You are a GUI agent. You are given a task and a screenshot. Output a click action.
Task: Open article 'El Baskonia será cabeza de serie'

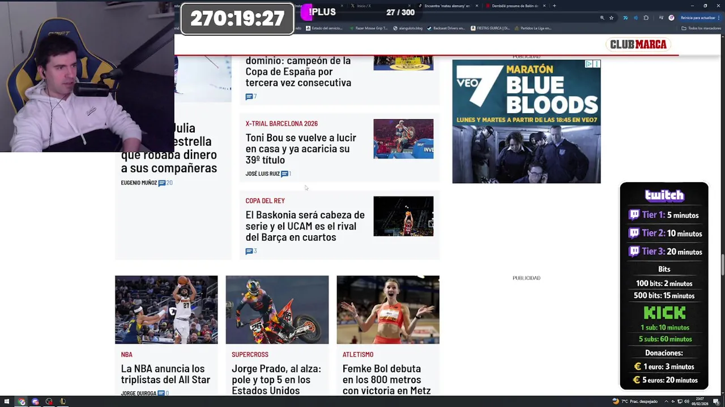[x=305, y=226]
